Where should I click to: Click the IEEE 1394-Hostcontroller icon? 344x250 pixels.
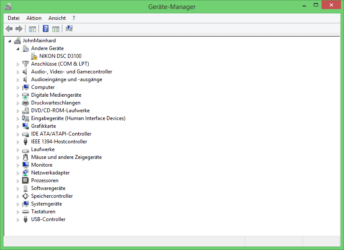(26, 142)
